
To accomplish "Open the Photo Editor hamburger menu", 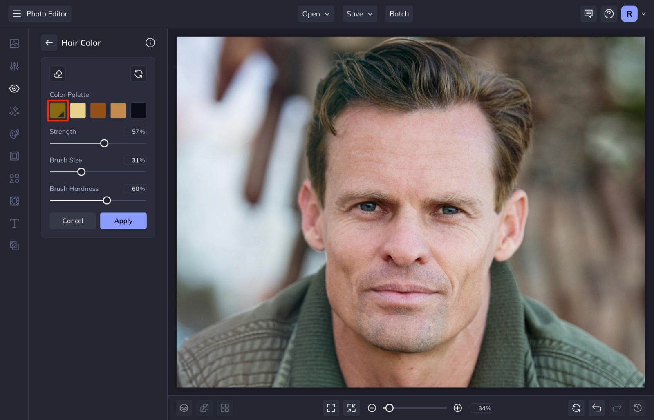I will coord(16,13).
